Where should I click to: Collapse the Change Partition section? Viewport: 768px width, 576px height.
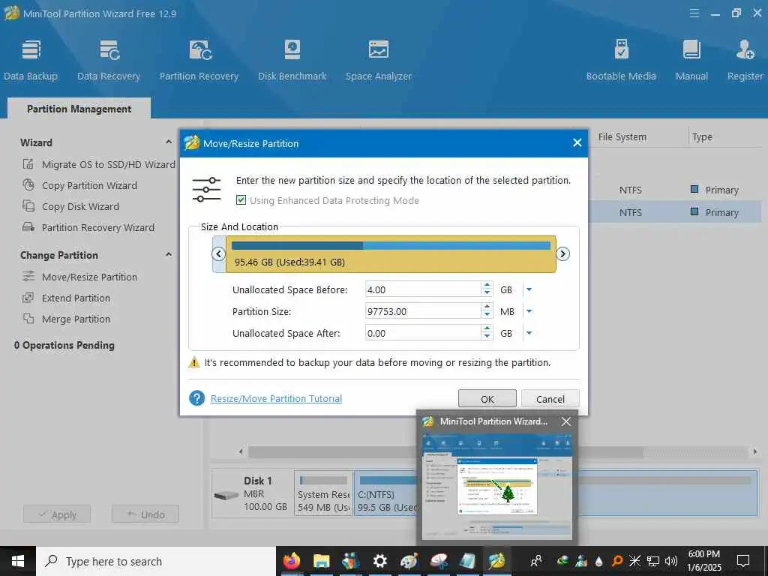(x=169, y=255)
